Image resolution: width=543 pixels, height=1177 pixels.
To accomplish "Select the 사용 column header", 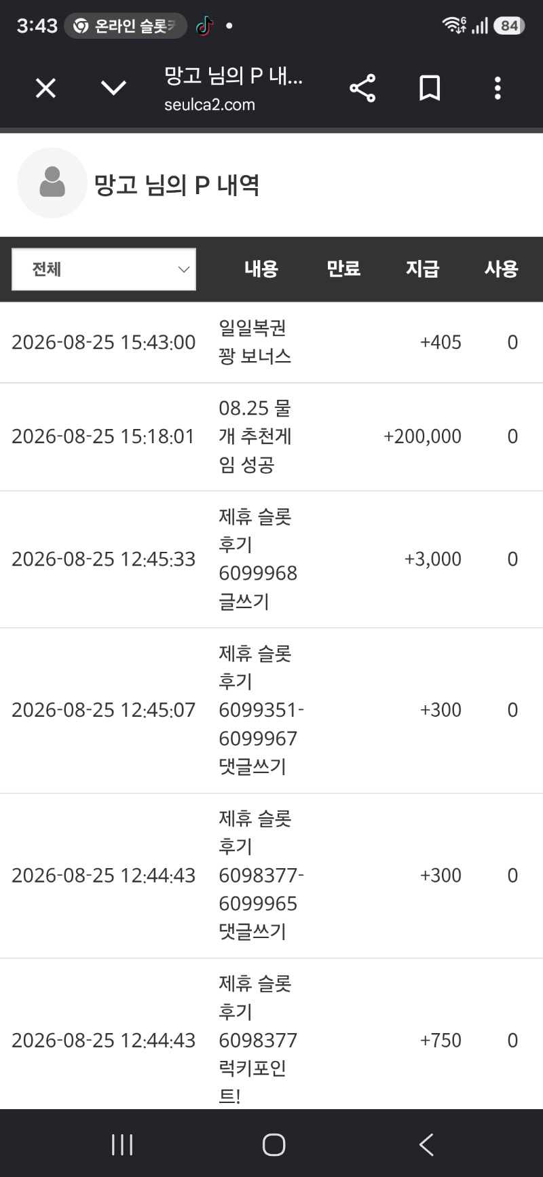I will point(502,269).
